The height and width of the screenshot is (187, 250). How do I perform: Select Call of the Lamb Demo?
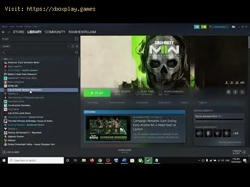[19, 113]
